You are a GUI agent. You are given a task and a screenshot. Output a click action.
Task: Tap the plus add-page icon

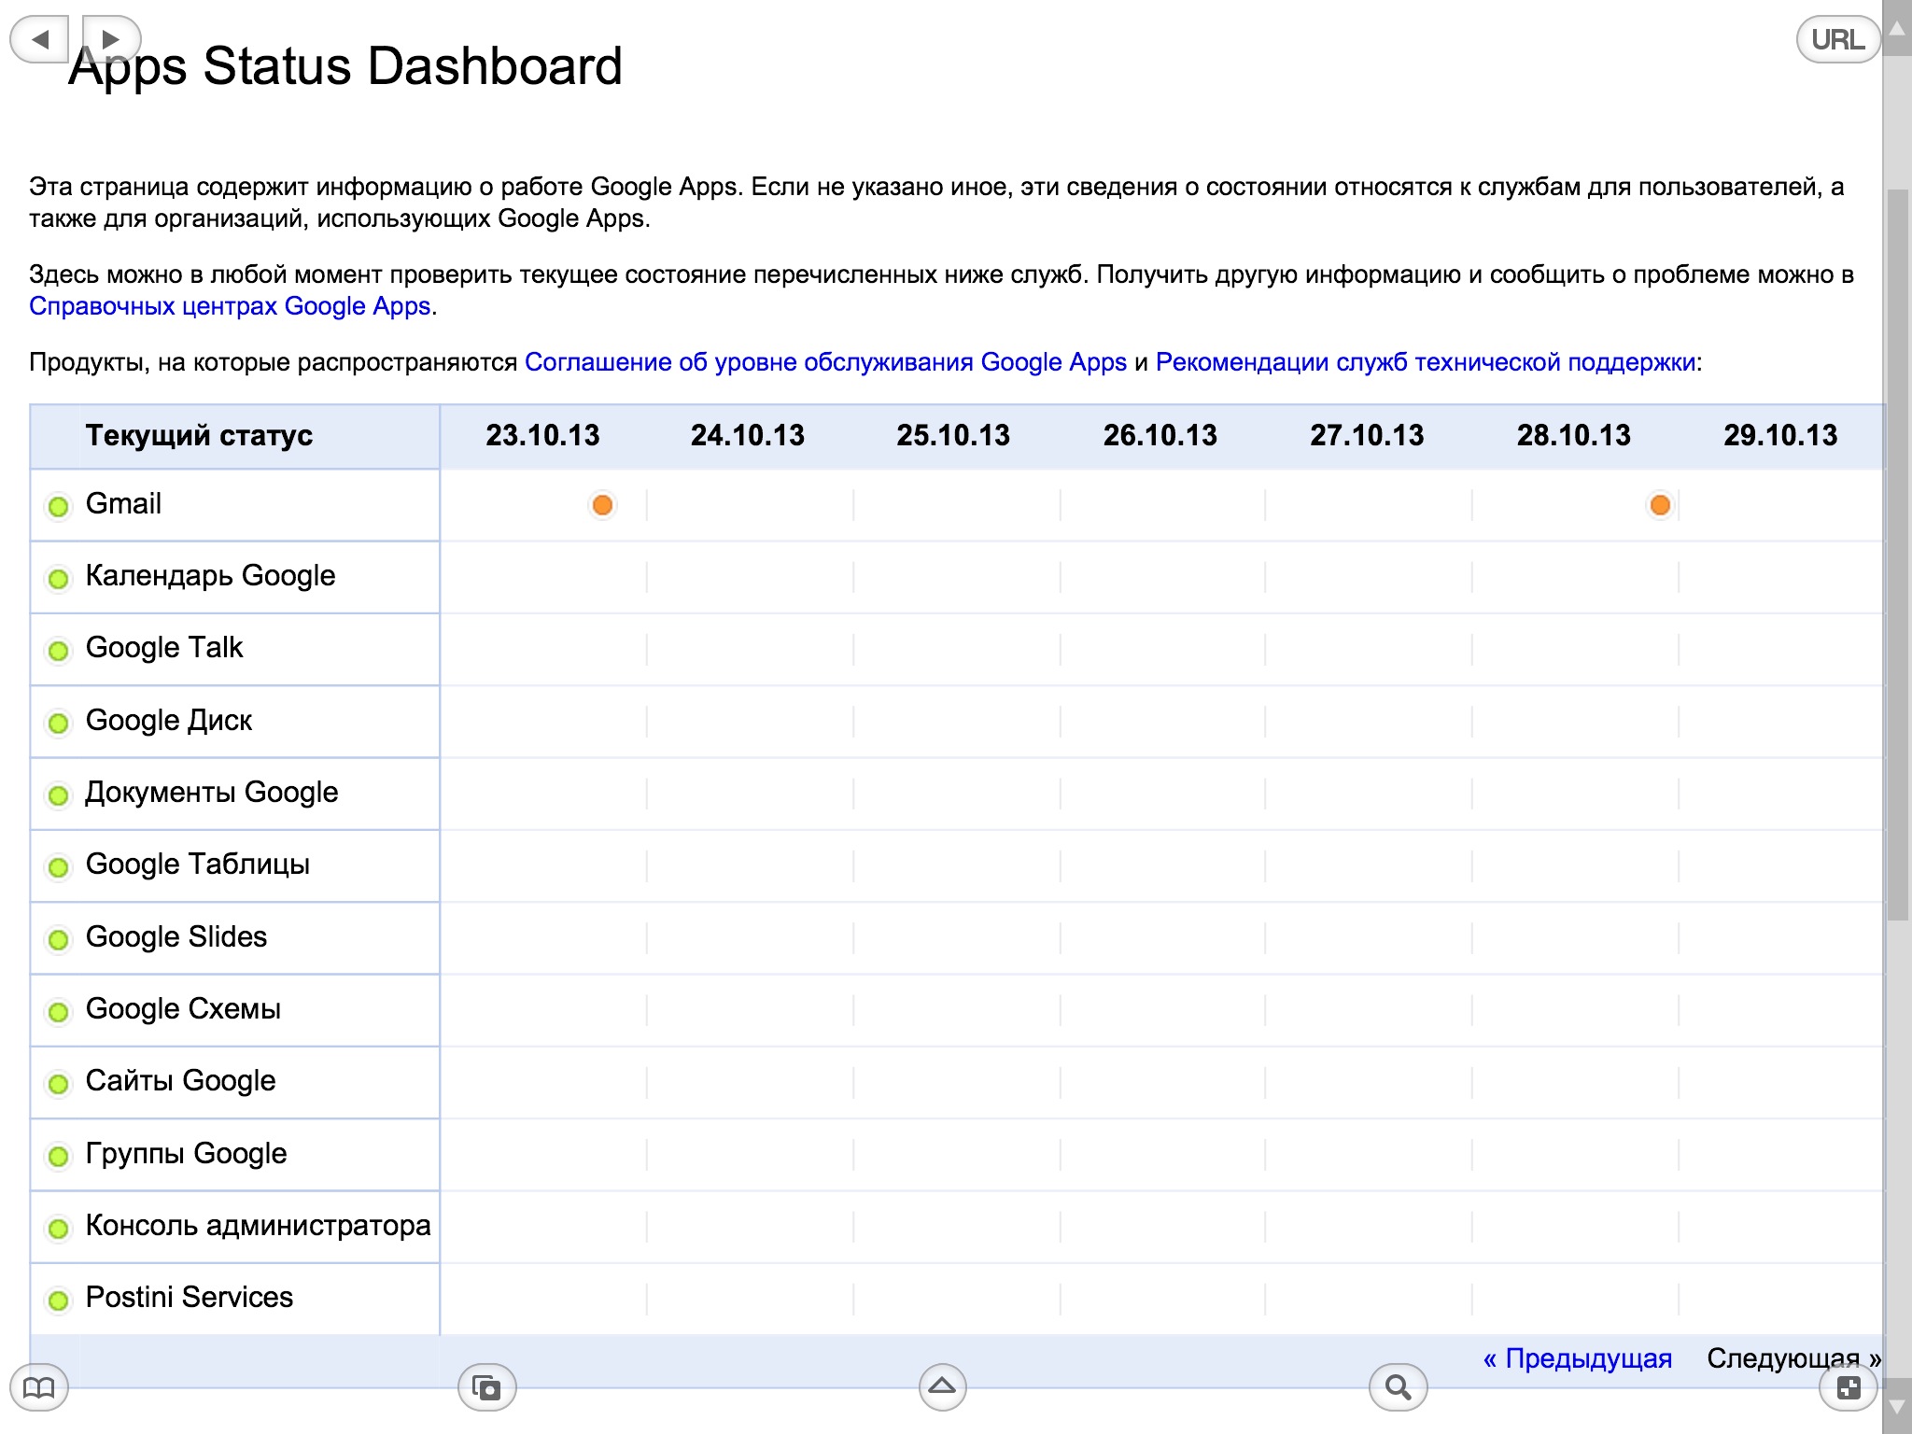coord(1849,1387)
